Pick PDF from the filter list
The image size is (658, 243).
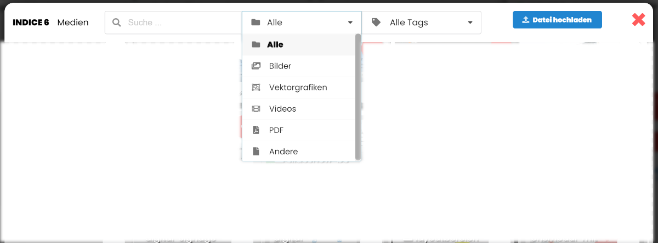(x=276, y=130)
